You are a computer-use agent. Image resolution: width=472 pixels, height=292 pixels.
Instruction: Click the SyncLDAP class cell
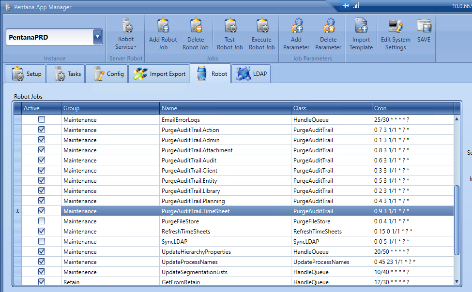[x=332, y=241]
